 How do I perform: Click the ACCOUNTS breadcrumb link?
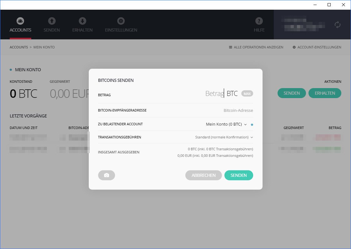19,47
